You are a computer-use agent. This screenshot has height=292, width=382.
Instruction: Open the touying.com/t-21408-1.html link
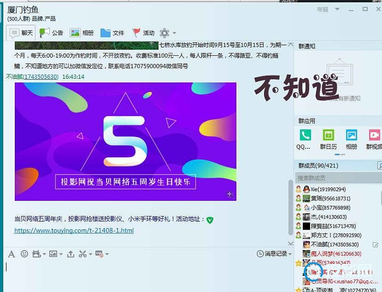click(74, 230)
